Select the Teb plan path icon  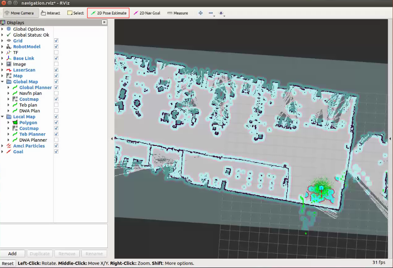click(x=15, y=105)
